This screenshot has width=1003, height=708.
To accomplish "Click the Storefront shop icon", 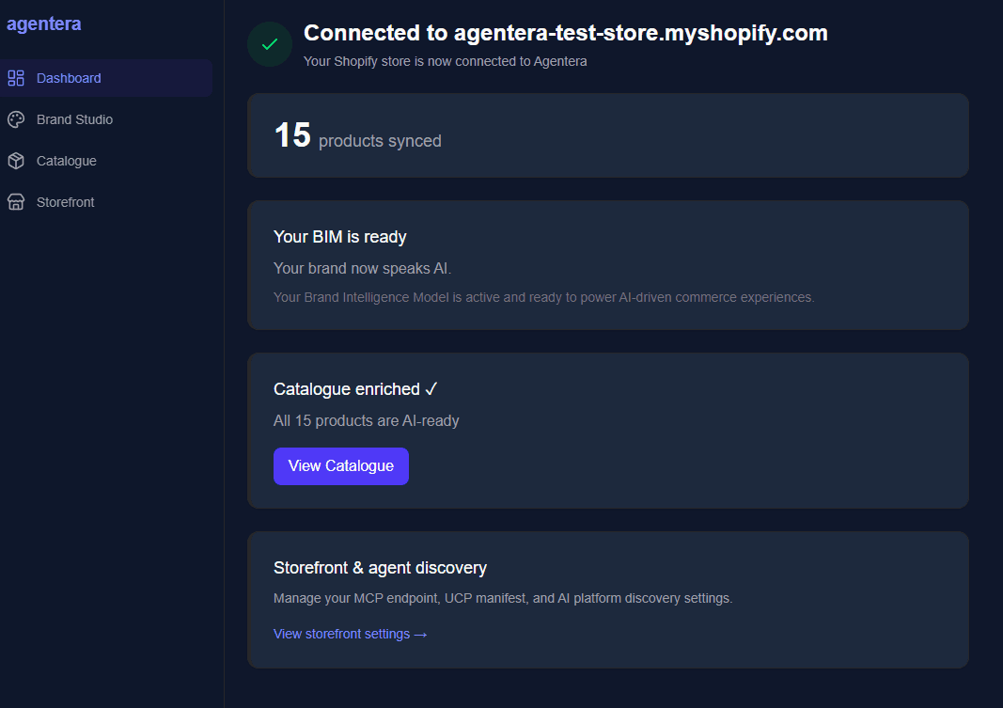I will (x=16, y=202).
